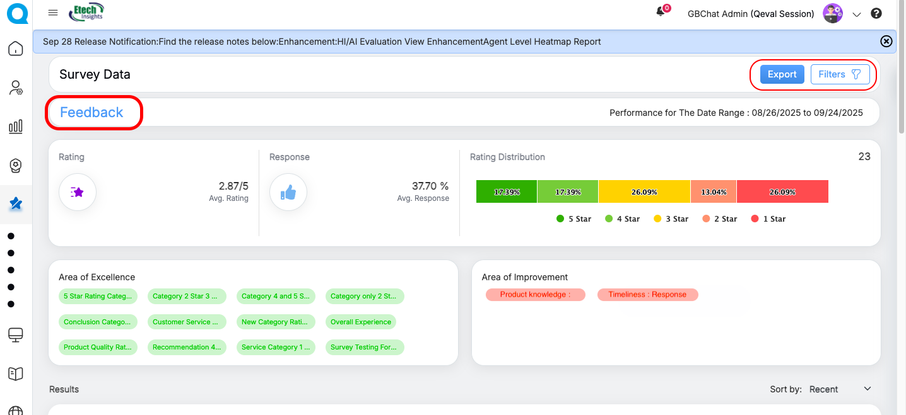The image size is (906, 415).
Task: Click the 1 Star red bar segment
Action: coord(782,192)
